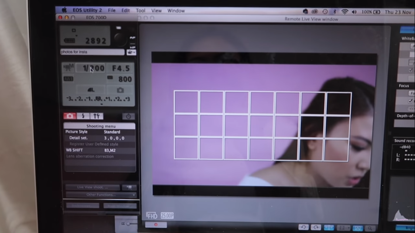The height and width of the screenshot is (233, 415).
Task: Click the Main Window... button
Action: [x=120, y=206]
